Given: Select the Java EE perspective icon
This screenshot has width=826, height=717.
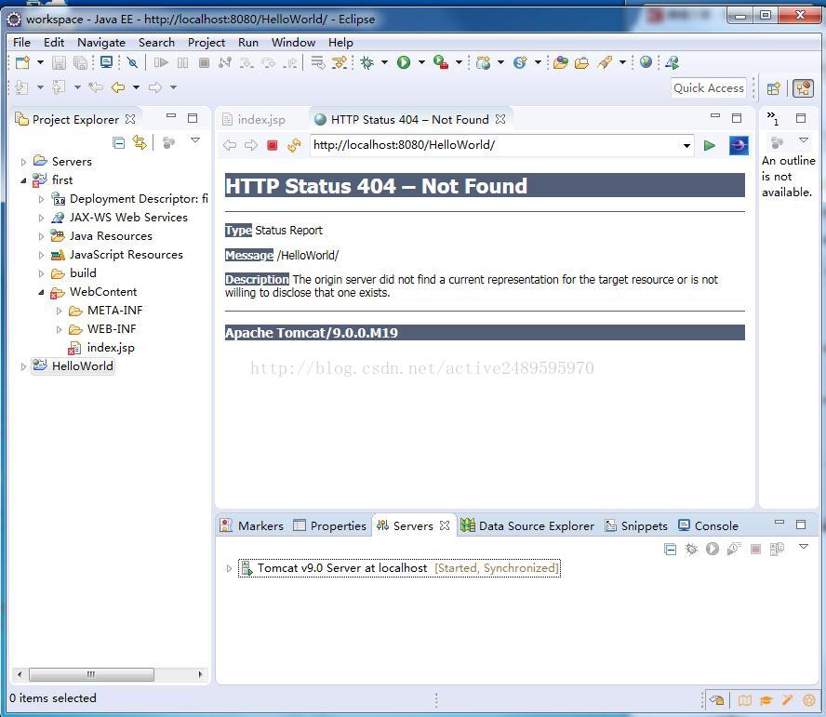Looking at the screenshot, I should 804,88.
